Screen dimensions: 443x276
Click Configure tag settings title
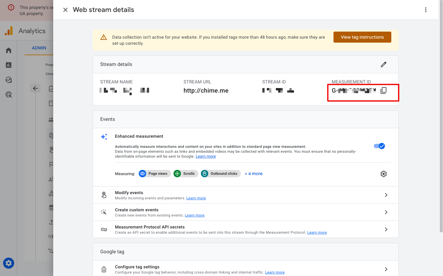coord(137,267)
